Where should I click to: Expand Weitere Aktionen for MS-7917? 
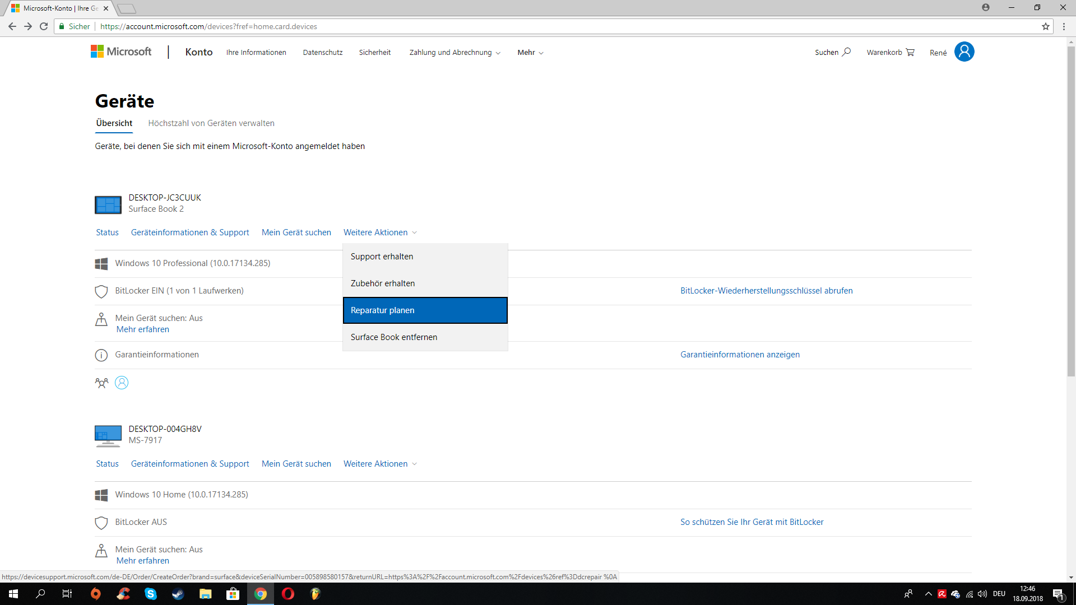380,464
